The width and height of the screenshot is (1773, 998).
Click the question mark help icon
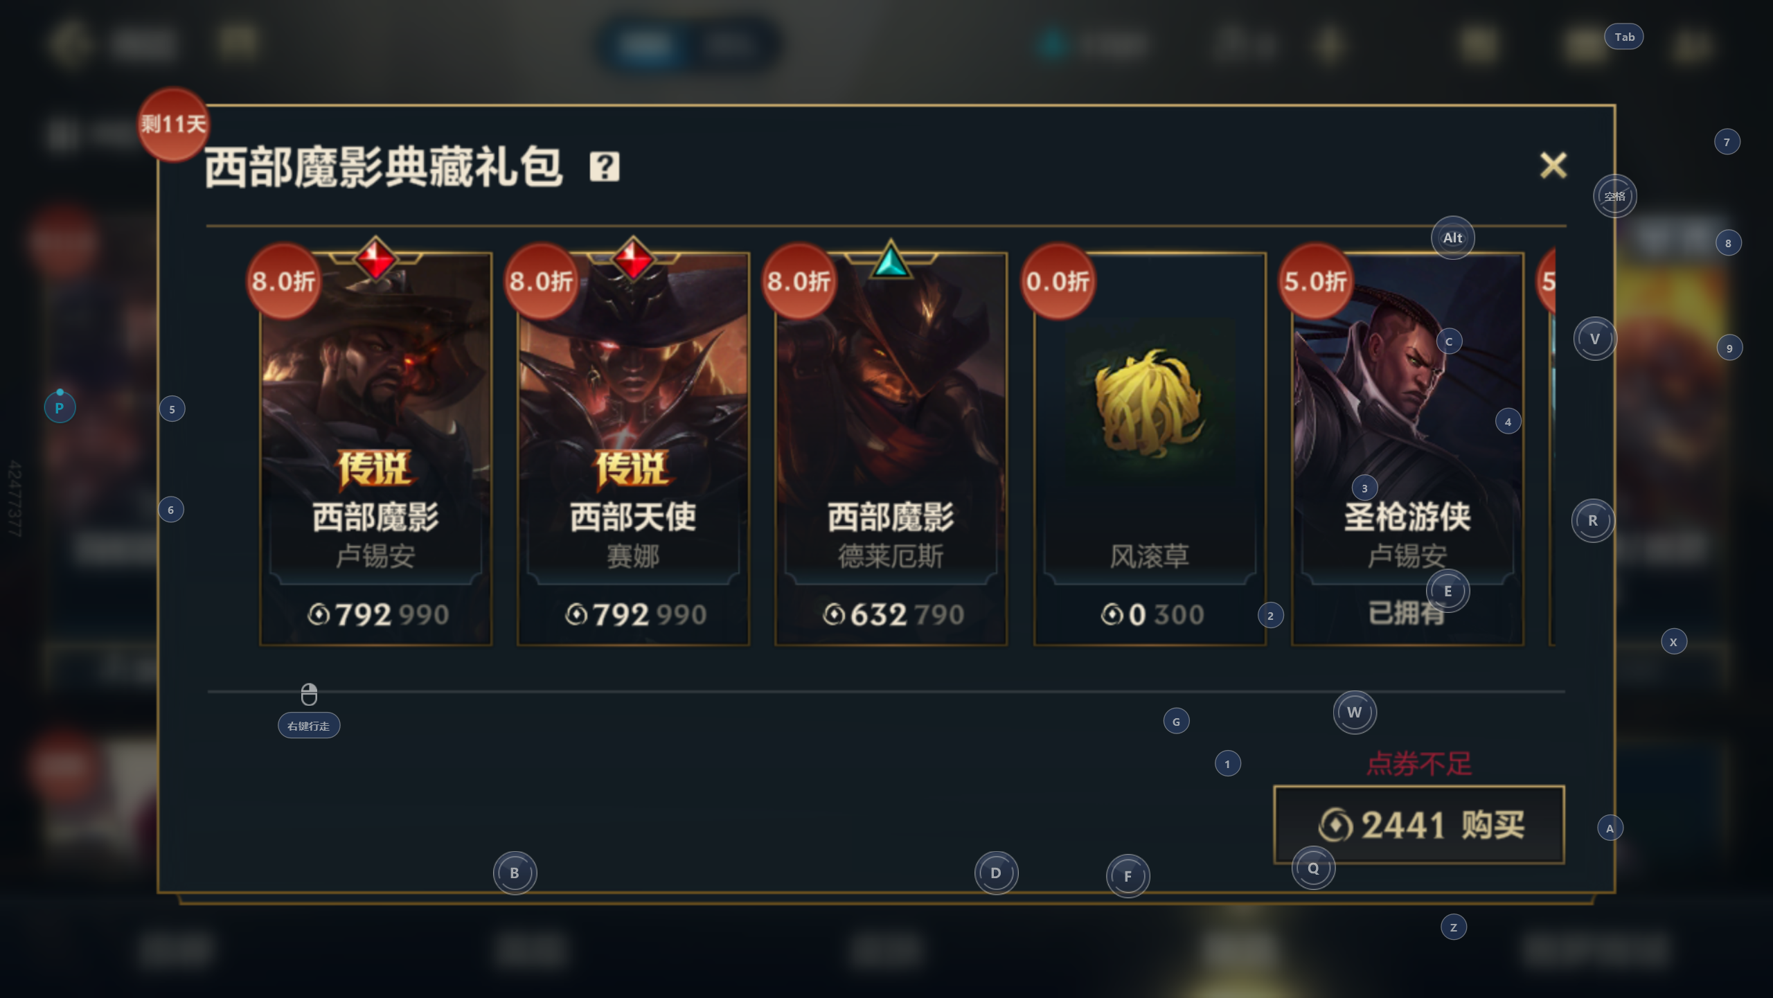[x=605, y=167]
